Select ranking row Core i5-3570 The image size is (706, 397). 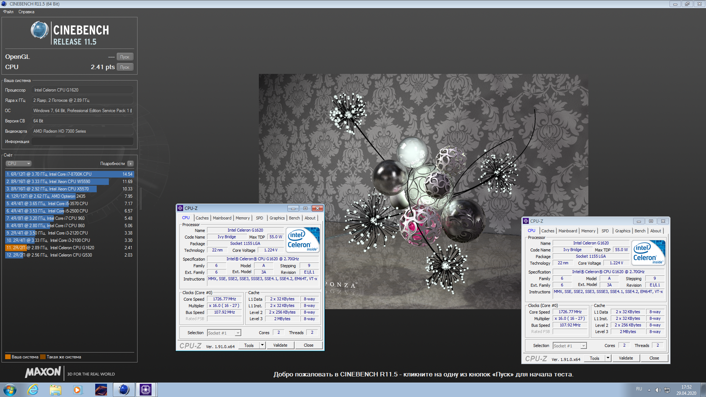[69, 204]
